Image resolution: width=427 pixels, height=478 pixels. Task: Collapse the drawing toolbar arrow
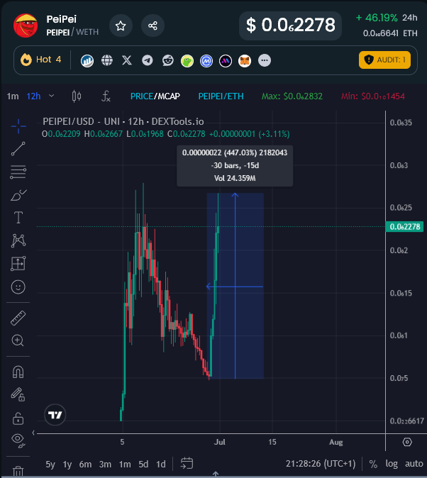pos(33,433)
